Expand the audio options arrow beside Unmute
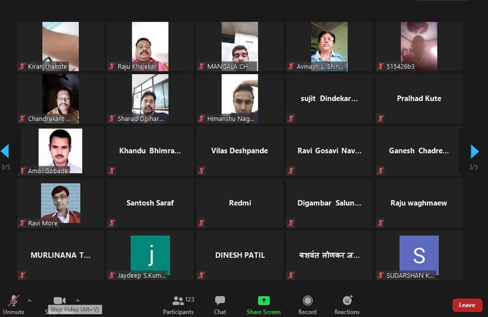 [x=30, y=300]
